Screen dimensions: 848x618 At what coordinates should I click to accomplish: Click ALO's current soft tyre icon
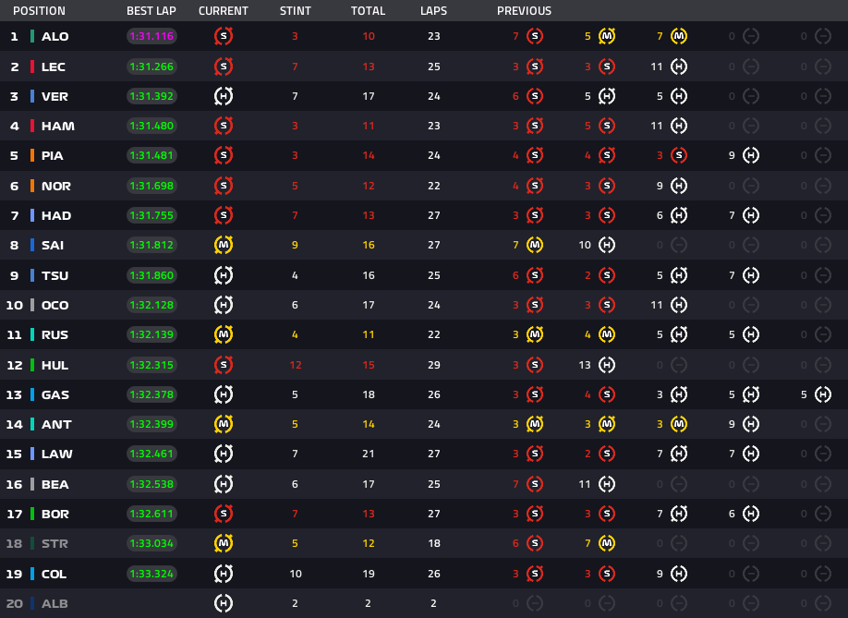tap(224, 37)
